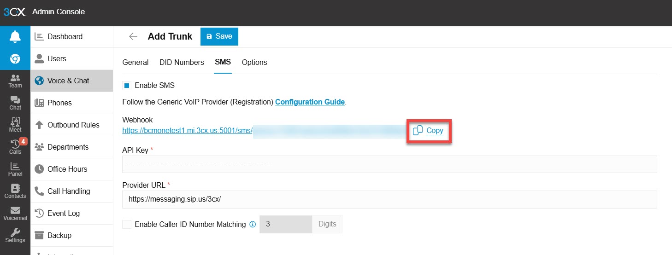Switch to the Options tab
Viewport: 672px width, 255px height.
coord(254,62)
